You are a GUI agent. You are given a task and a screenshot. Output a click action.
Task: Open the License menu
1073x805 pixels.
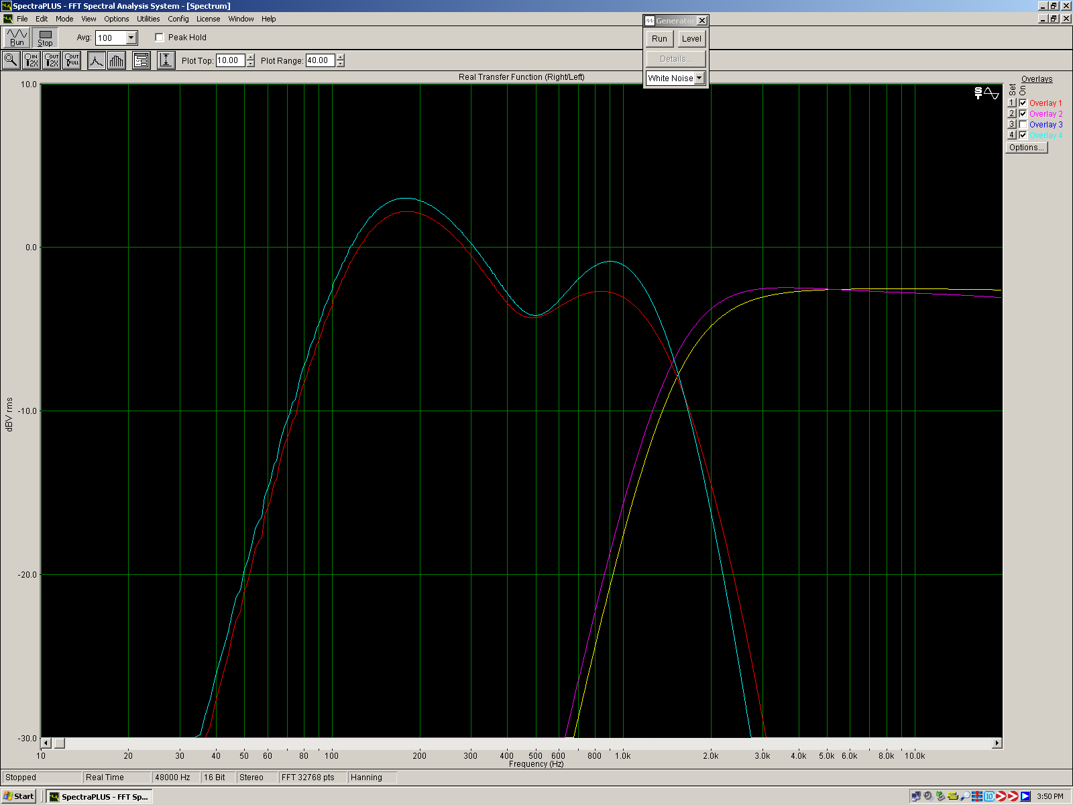click(209, 19)
